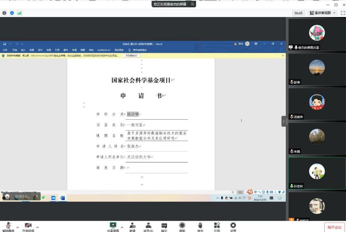Click the 离开会议 leave meeting button
Image resolution: width=346 pixels, height=232 pixels.
pos(334,227)
